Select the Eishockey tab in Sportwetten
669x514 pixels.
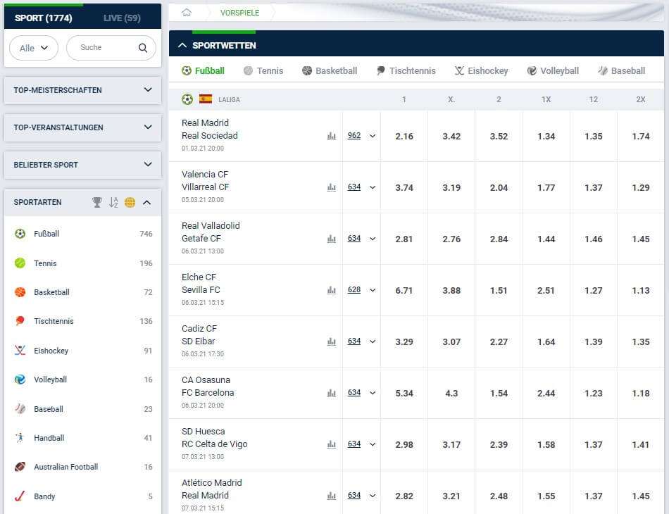pyautogui.click(x=481, y=71)
